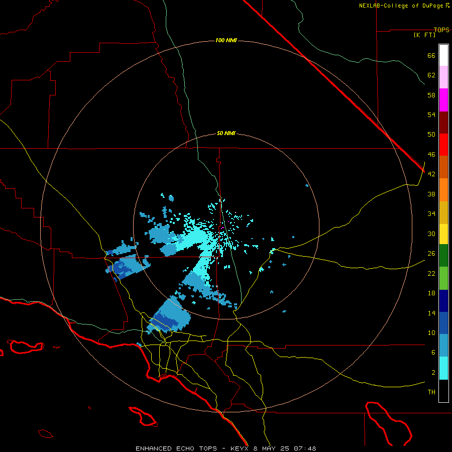Click the "22" legend value
452x452 pixels.
click(431, 273)
